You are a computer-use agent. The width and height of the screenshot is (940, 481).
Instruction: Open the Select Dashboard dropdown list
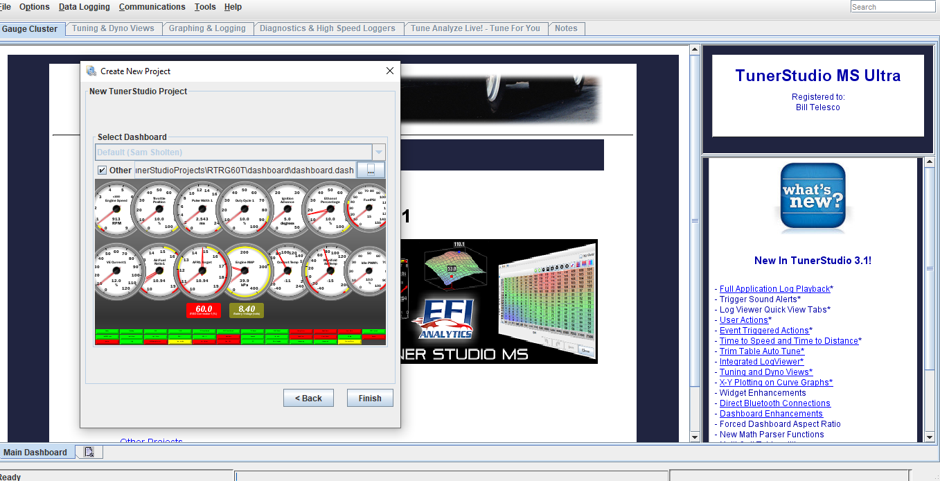[378, 152]
